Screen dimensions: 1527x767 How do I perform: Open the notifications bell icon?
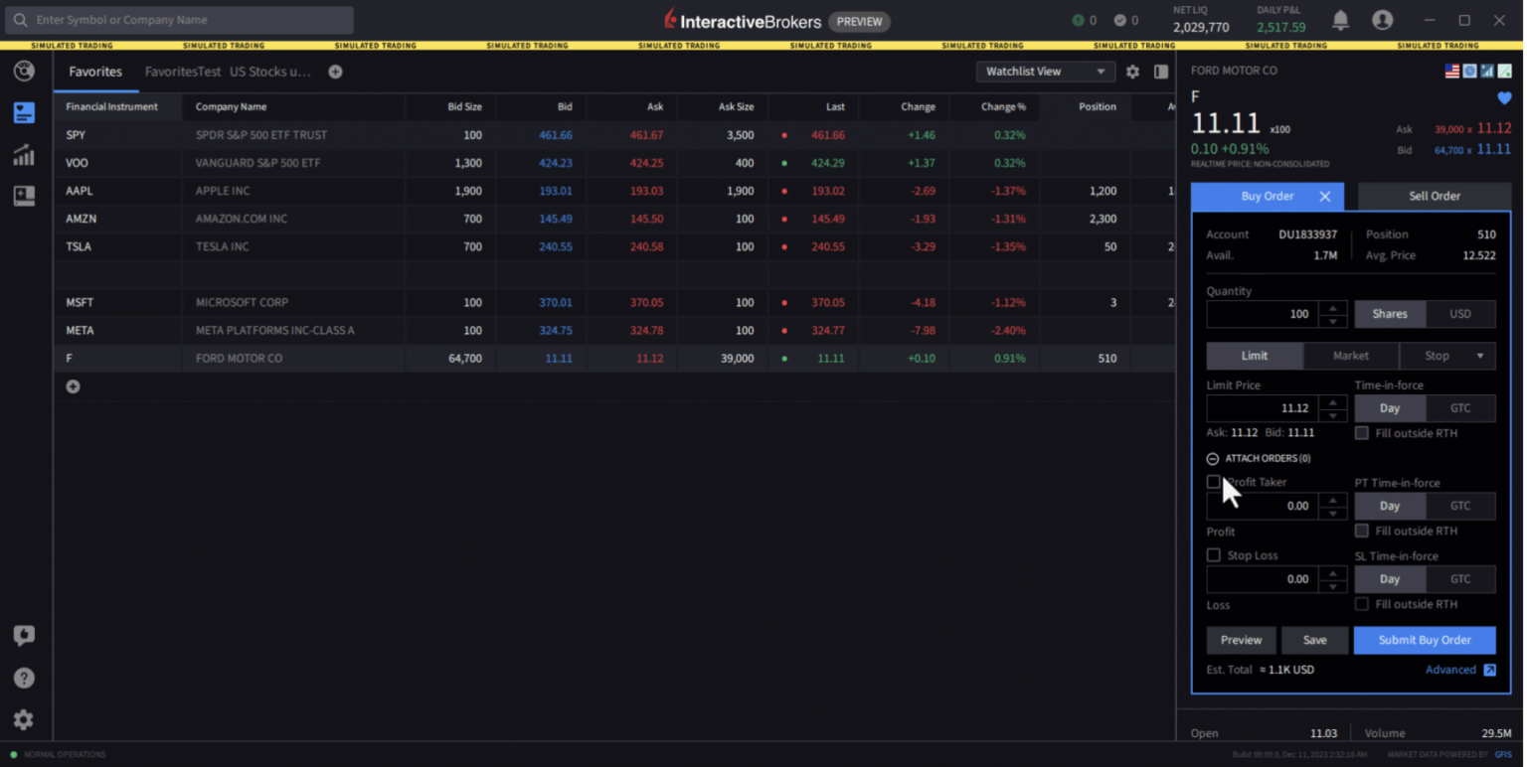[x=1339, y=20]
